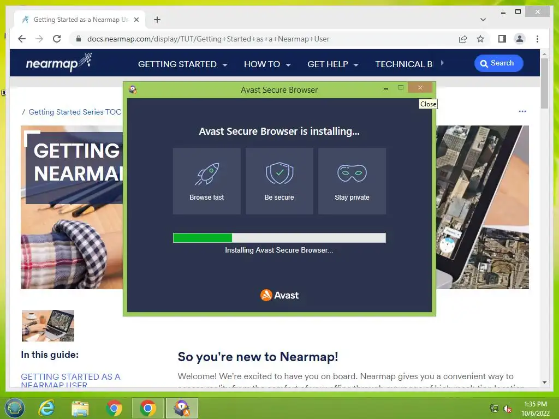Click the Be secure shield tile
Viewport: 559px width, 419px height.
click(279, 181)
